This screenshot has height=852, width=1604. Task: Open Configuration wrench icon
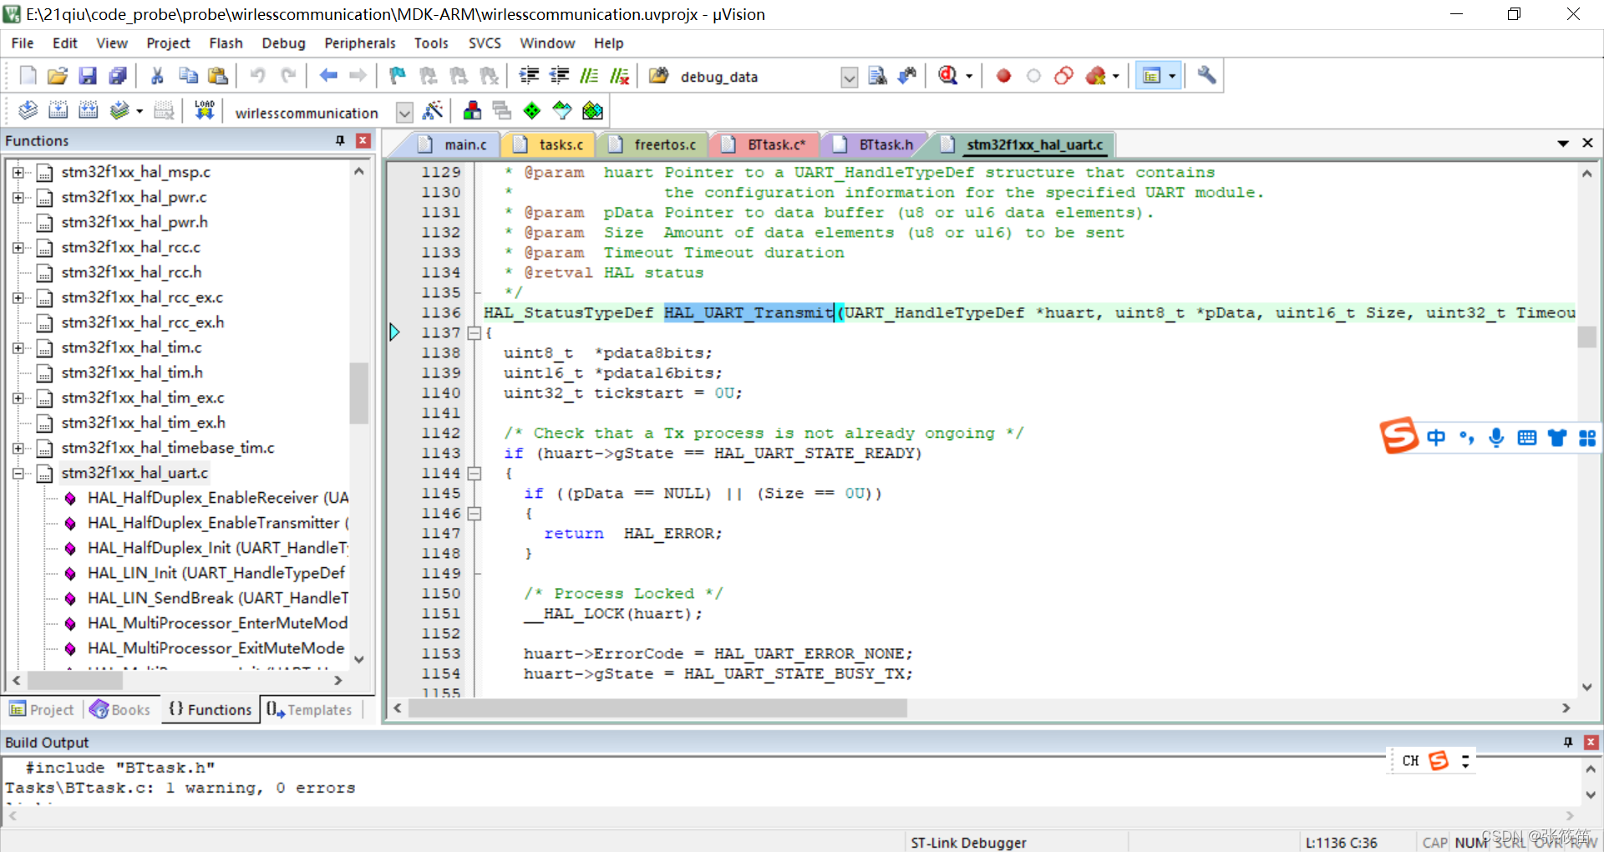click(x=1206, y=76)
